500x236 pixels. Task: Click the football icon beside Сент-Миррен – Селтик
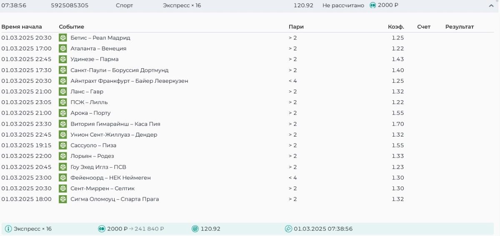click(x=63, y=189)
